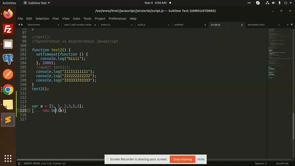Switch to the index.js tab
The width and height of the screenshot is (295, 166).
[106, 24]
